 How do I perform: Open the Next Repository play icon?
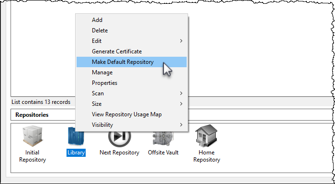pyautogui.click(x=120, y=139)
